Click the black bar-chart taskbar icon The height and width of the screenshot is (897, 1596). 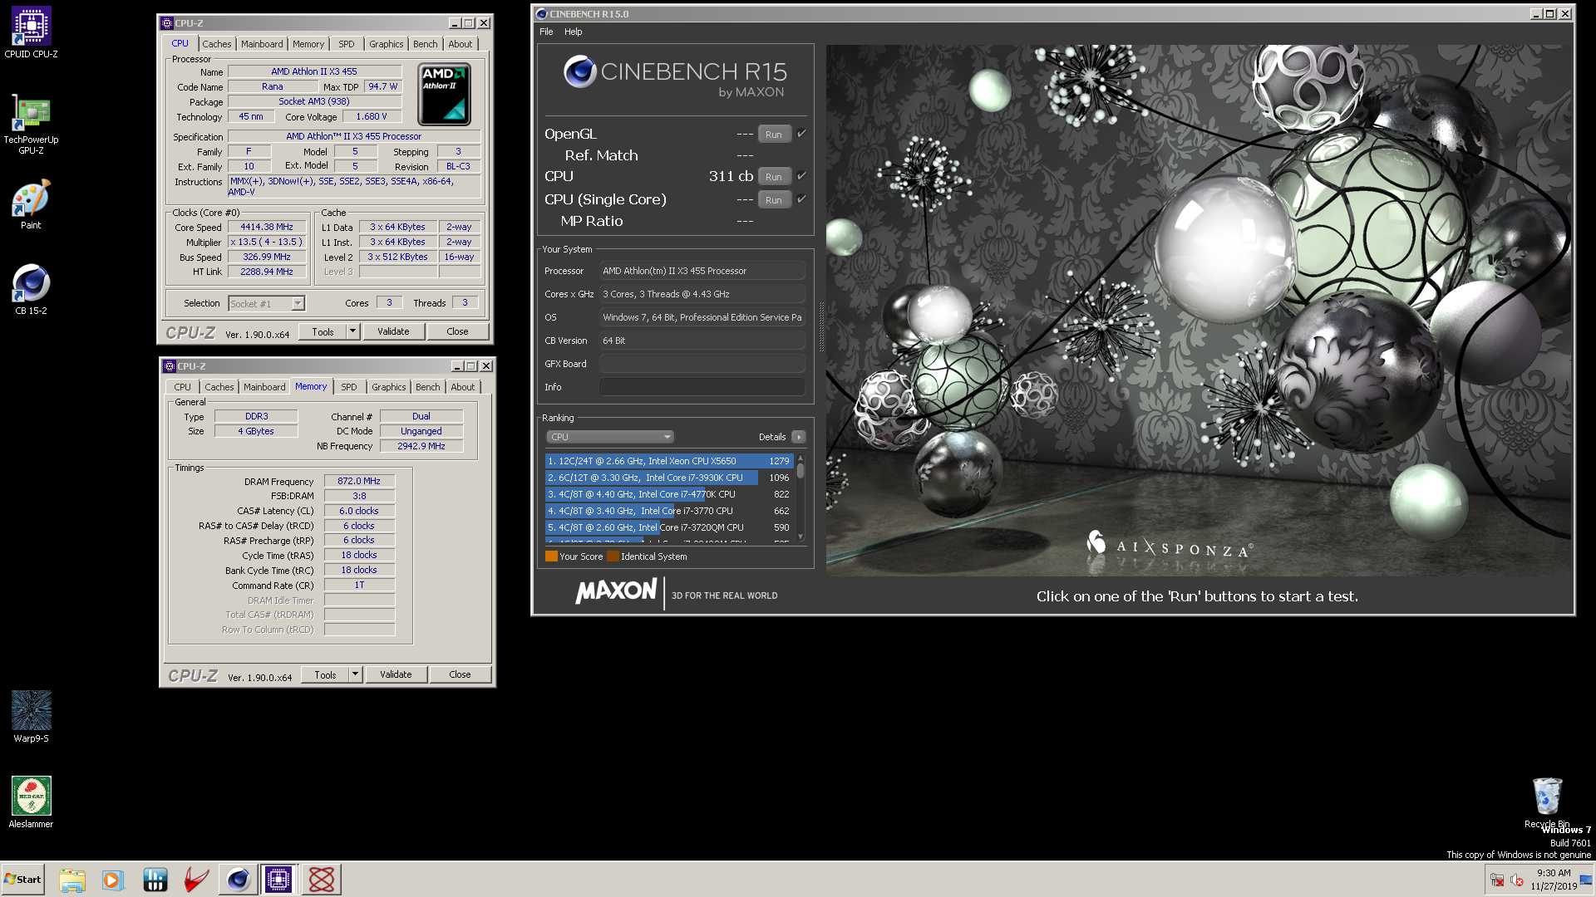[x=155, y=880]
